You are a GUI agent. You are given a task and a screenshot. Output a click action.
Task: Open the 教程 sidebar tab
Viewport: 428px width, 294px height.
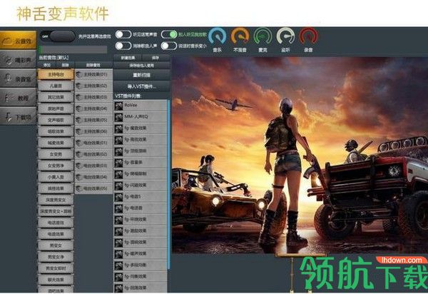[18, 98]
